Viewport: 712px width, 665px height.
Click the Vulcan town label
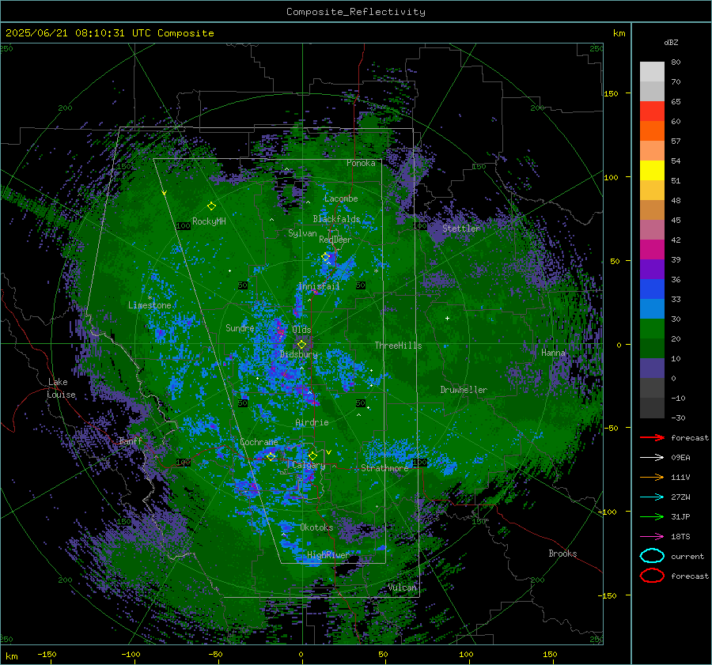(403, 588)
